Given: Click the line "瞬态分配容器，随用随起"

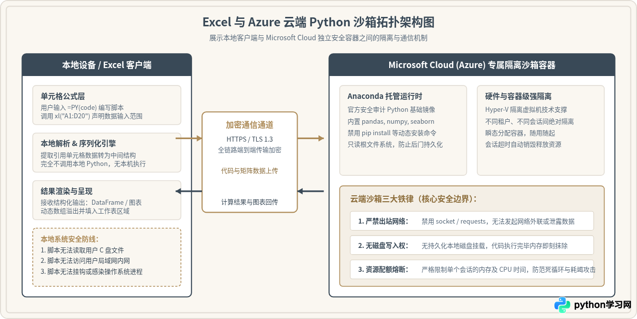Looking at the screenshot, I should (x=520, y=133).
